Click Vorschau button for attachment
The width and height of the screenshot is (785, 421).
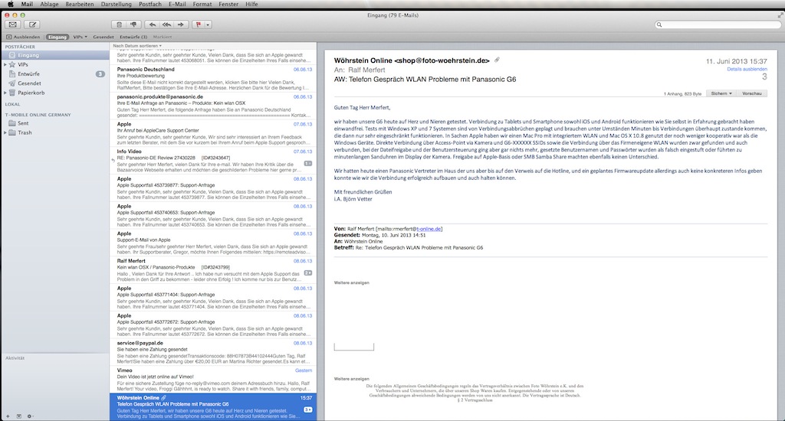click(x=751, y=93)
